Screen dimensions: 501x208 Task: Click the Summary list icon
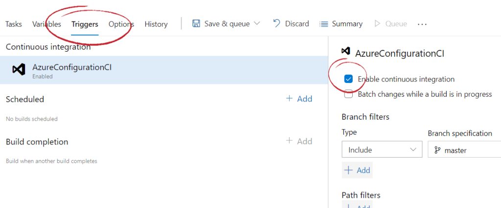[x=323, y=24]
